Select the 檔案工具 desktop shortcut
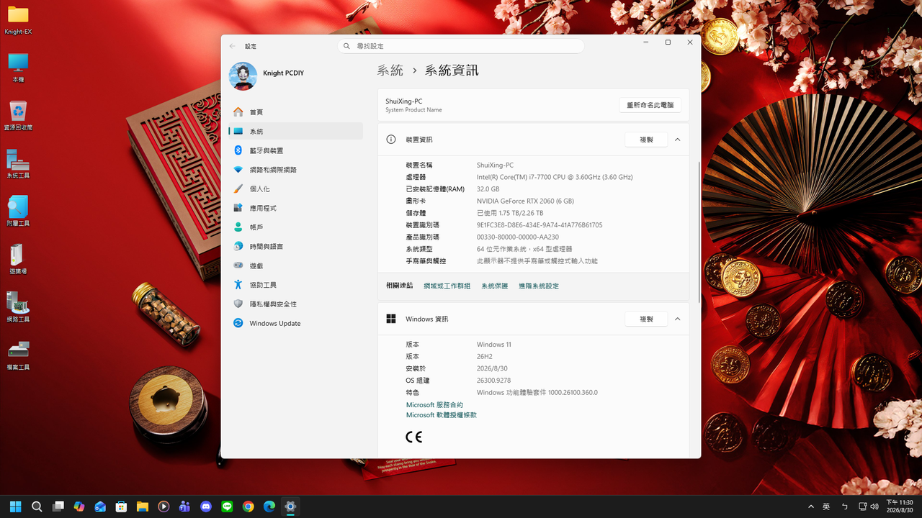The image size is (922, 518). click(18, 355)
